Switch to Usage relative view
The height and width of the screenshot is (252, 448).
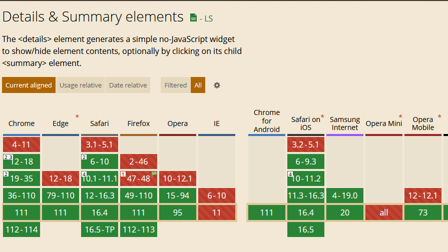81,85
